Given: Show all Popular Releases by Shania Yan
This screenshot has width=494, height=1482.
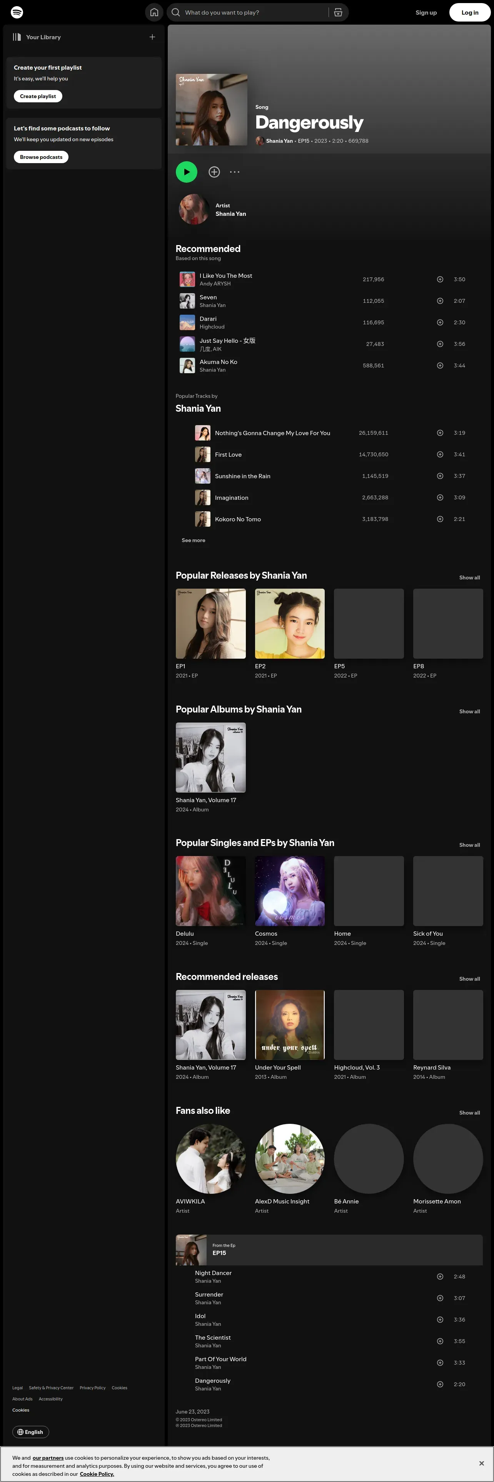Looking at the screenshot, I should pyautogui.click(x=469, y=577).
